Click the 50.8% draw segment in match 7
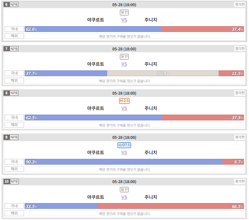This screenshot has width=249, height=220. click(163, 73)
